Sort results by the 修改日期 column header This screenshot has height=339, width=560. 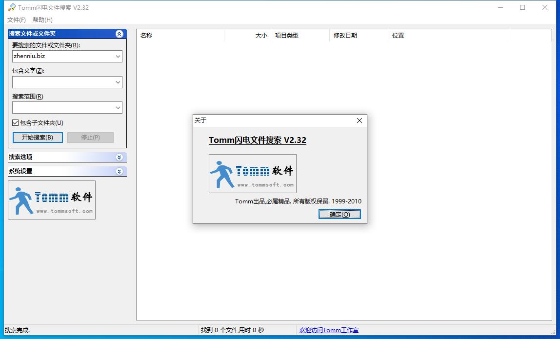point(359,36)
